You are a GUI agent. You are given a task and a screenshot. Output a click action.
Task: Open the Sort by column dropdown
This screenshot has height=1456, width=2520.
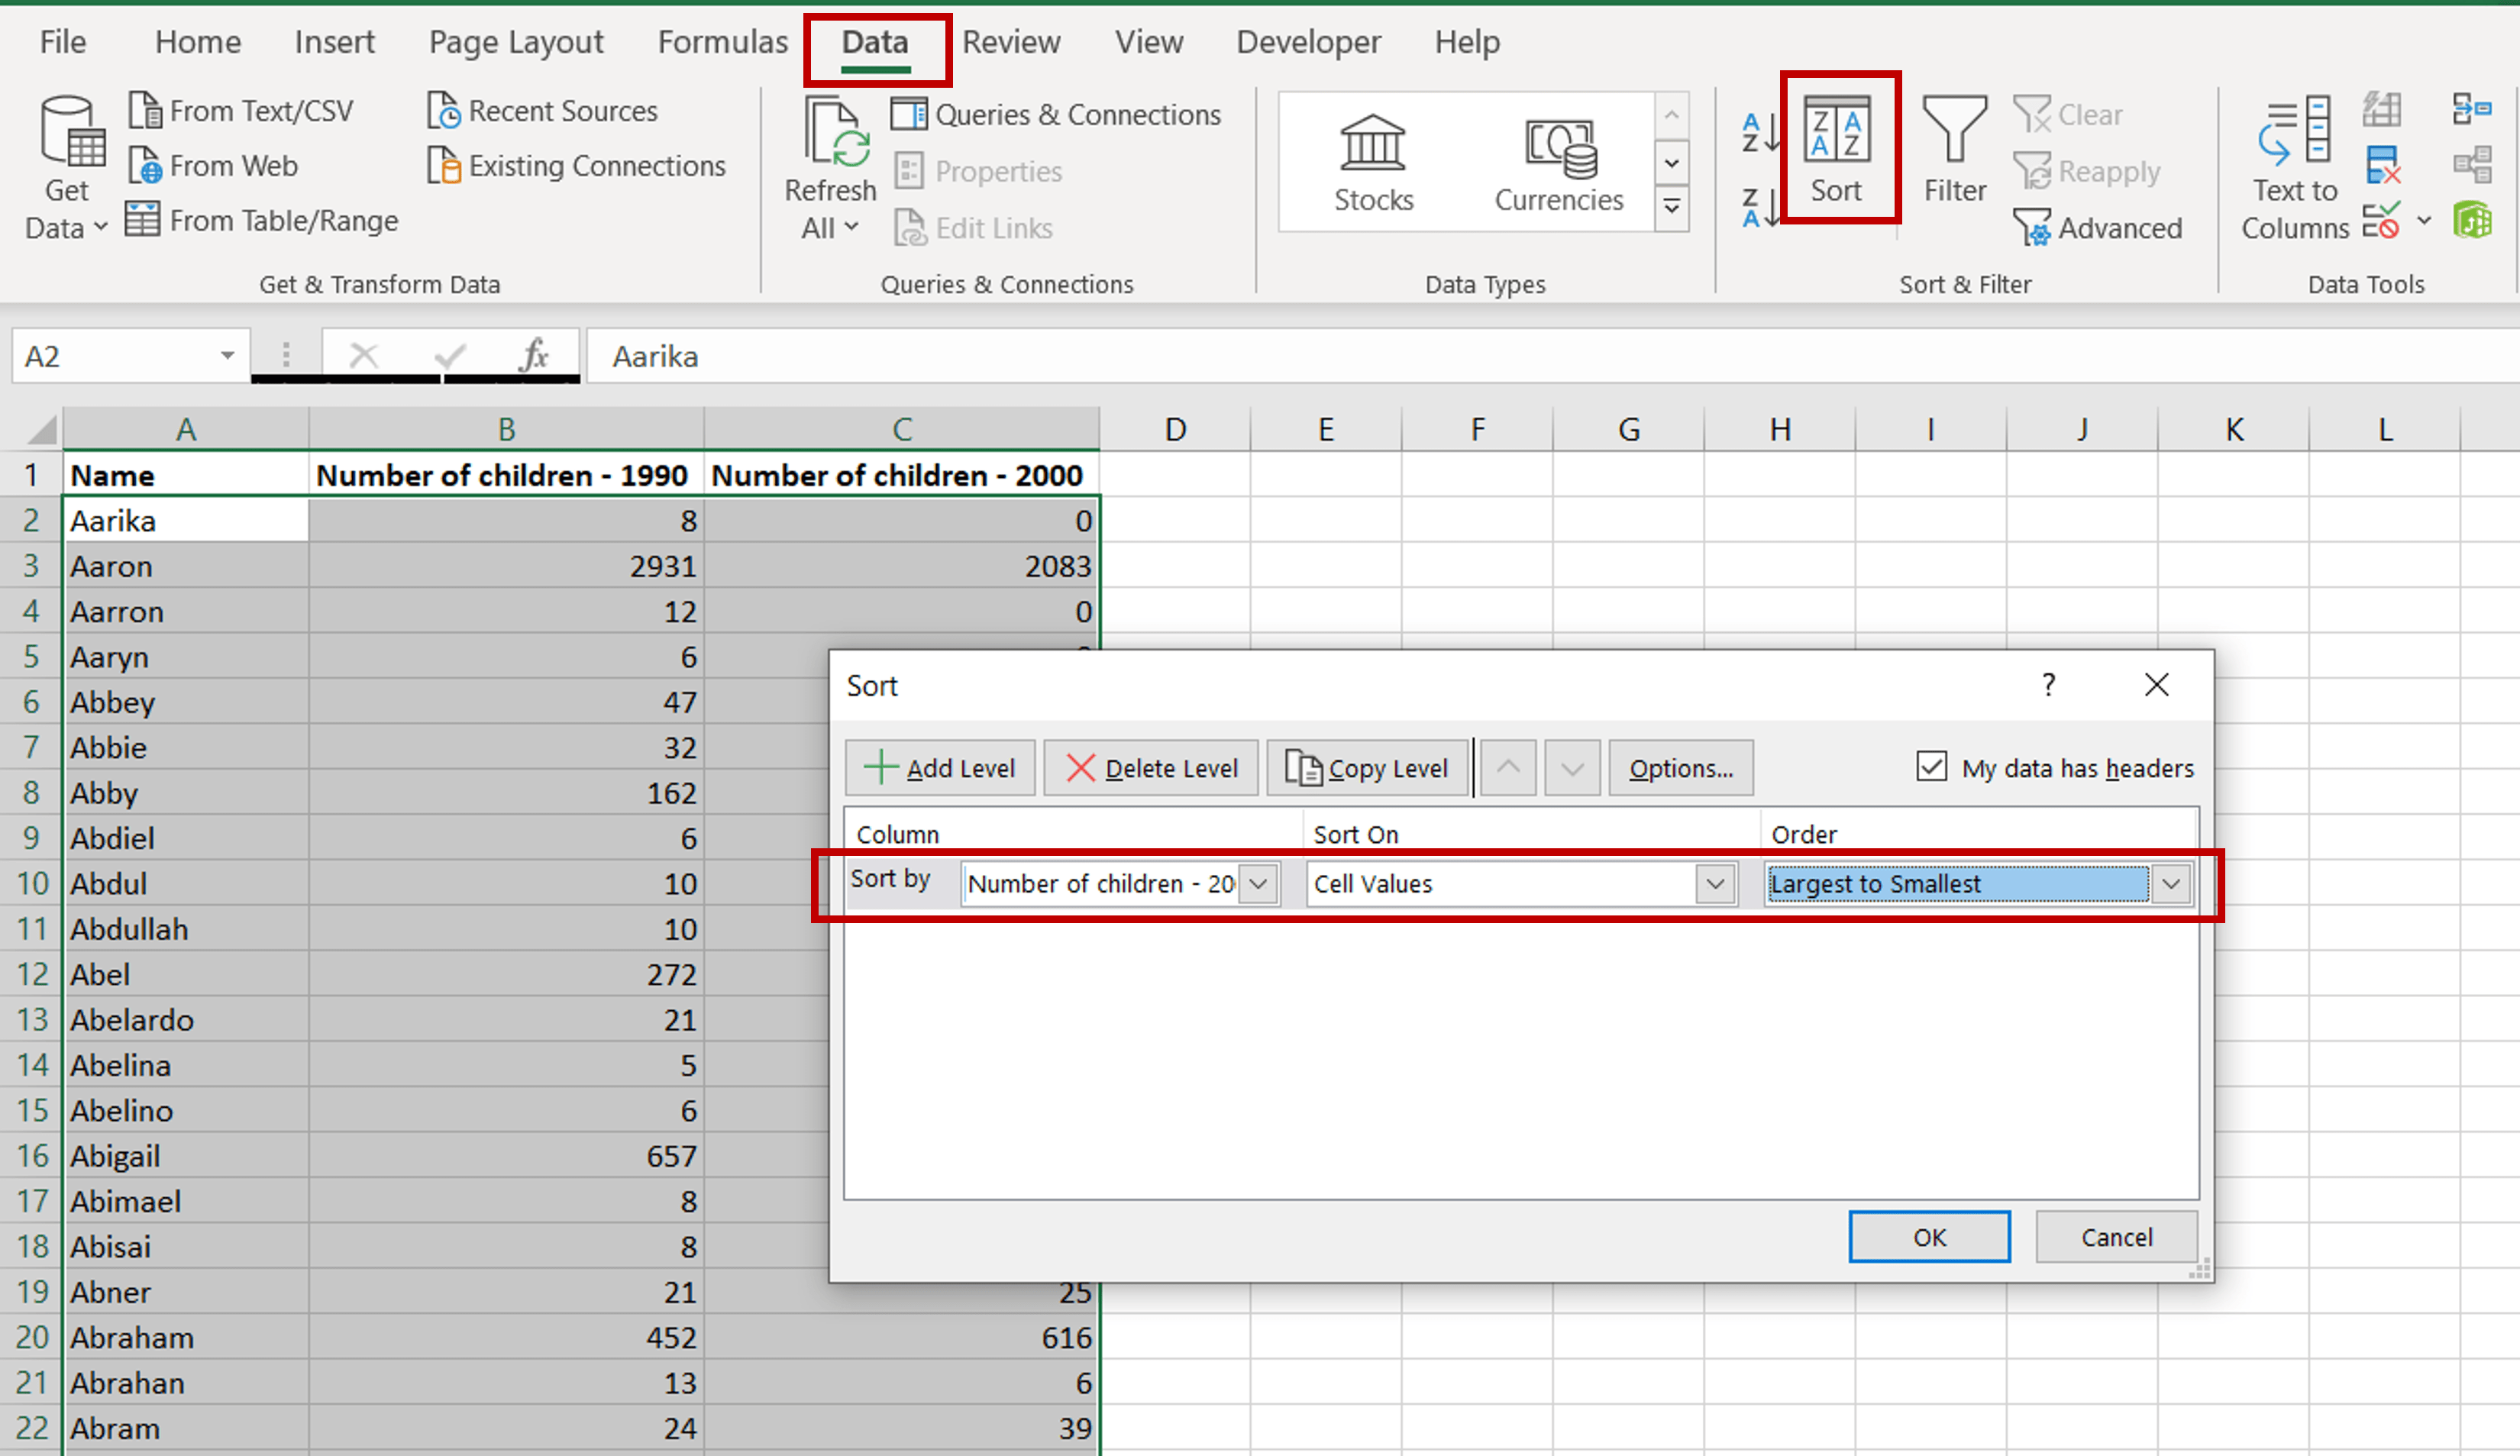[x=1259, y=883]
